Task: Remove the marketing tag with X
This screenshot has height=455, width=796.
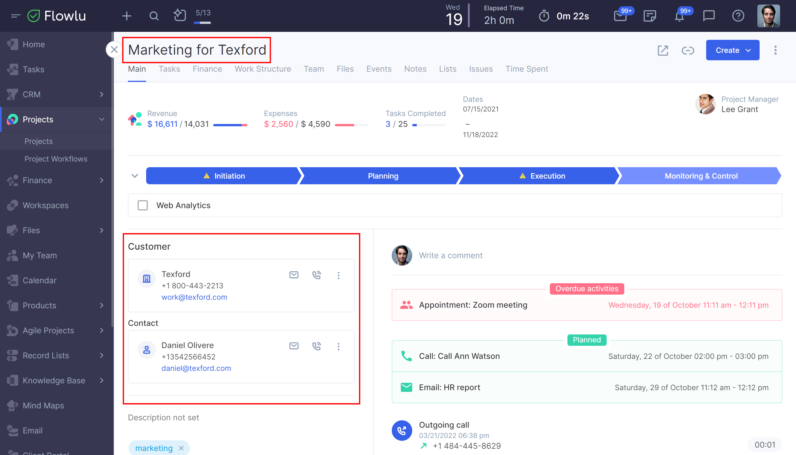Action: coord(181,448)
